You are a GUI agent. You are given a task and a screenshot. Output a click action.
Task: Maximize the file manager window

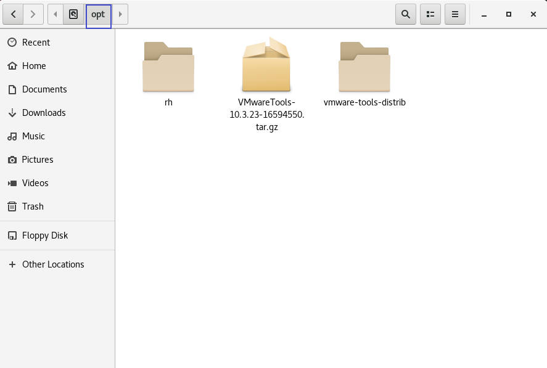click(509, 14)
